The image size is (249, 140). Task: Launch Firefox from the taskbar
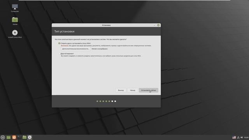point(14,137)
